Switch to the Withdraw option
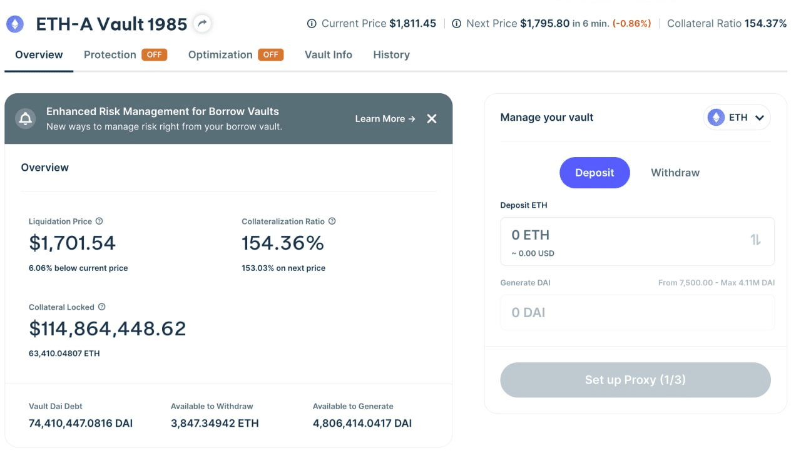 [675, 173]
